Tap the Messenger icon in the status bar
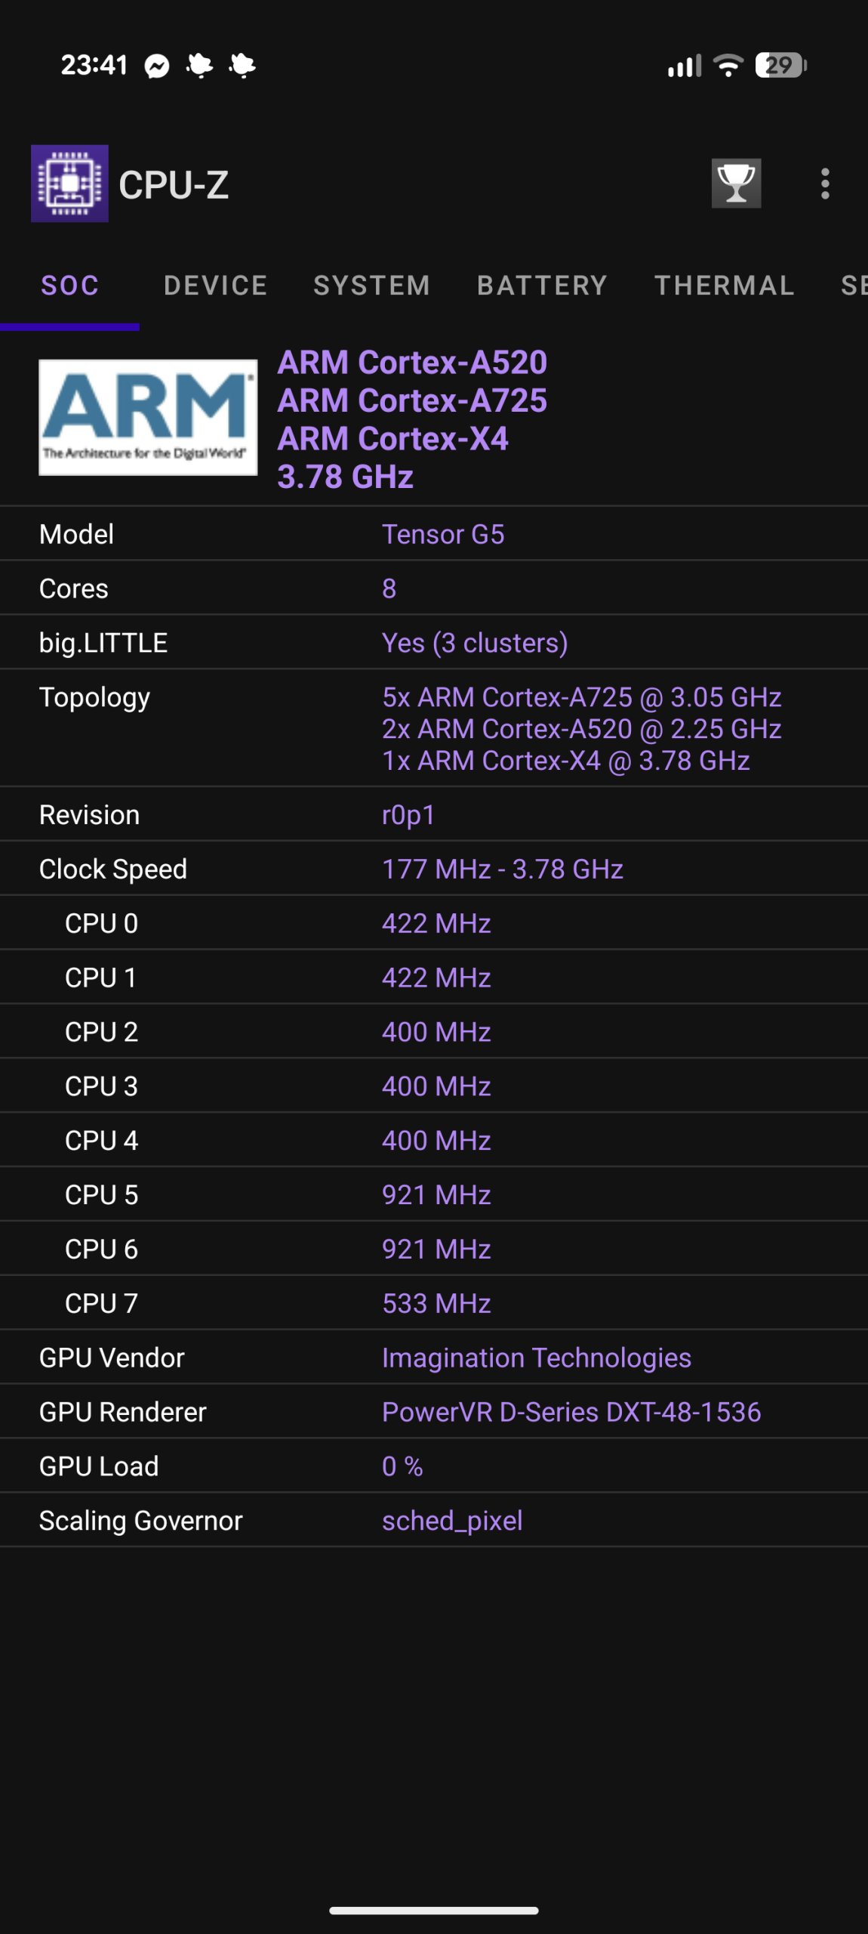868x1934 pixels. pos(156,66)
